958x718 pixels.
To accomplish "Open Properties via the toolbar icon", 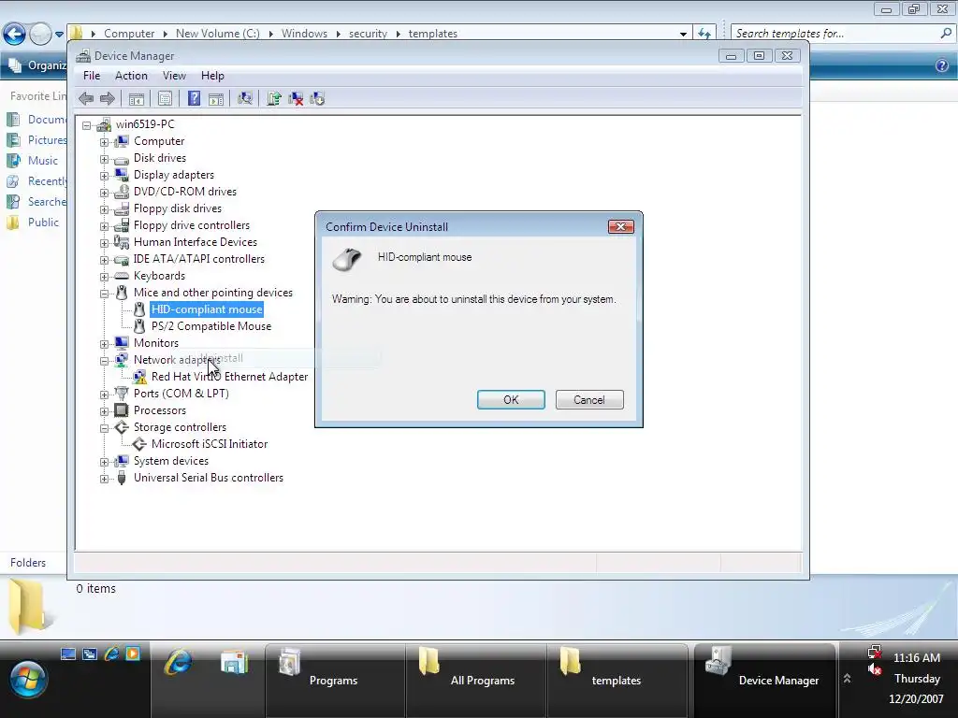I will pos(165,98).
